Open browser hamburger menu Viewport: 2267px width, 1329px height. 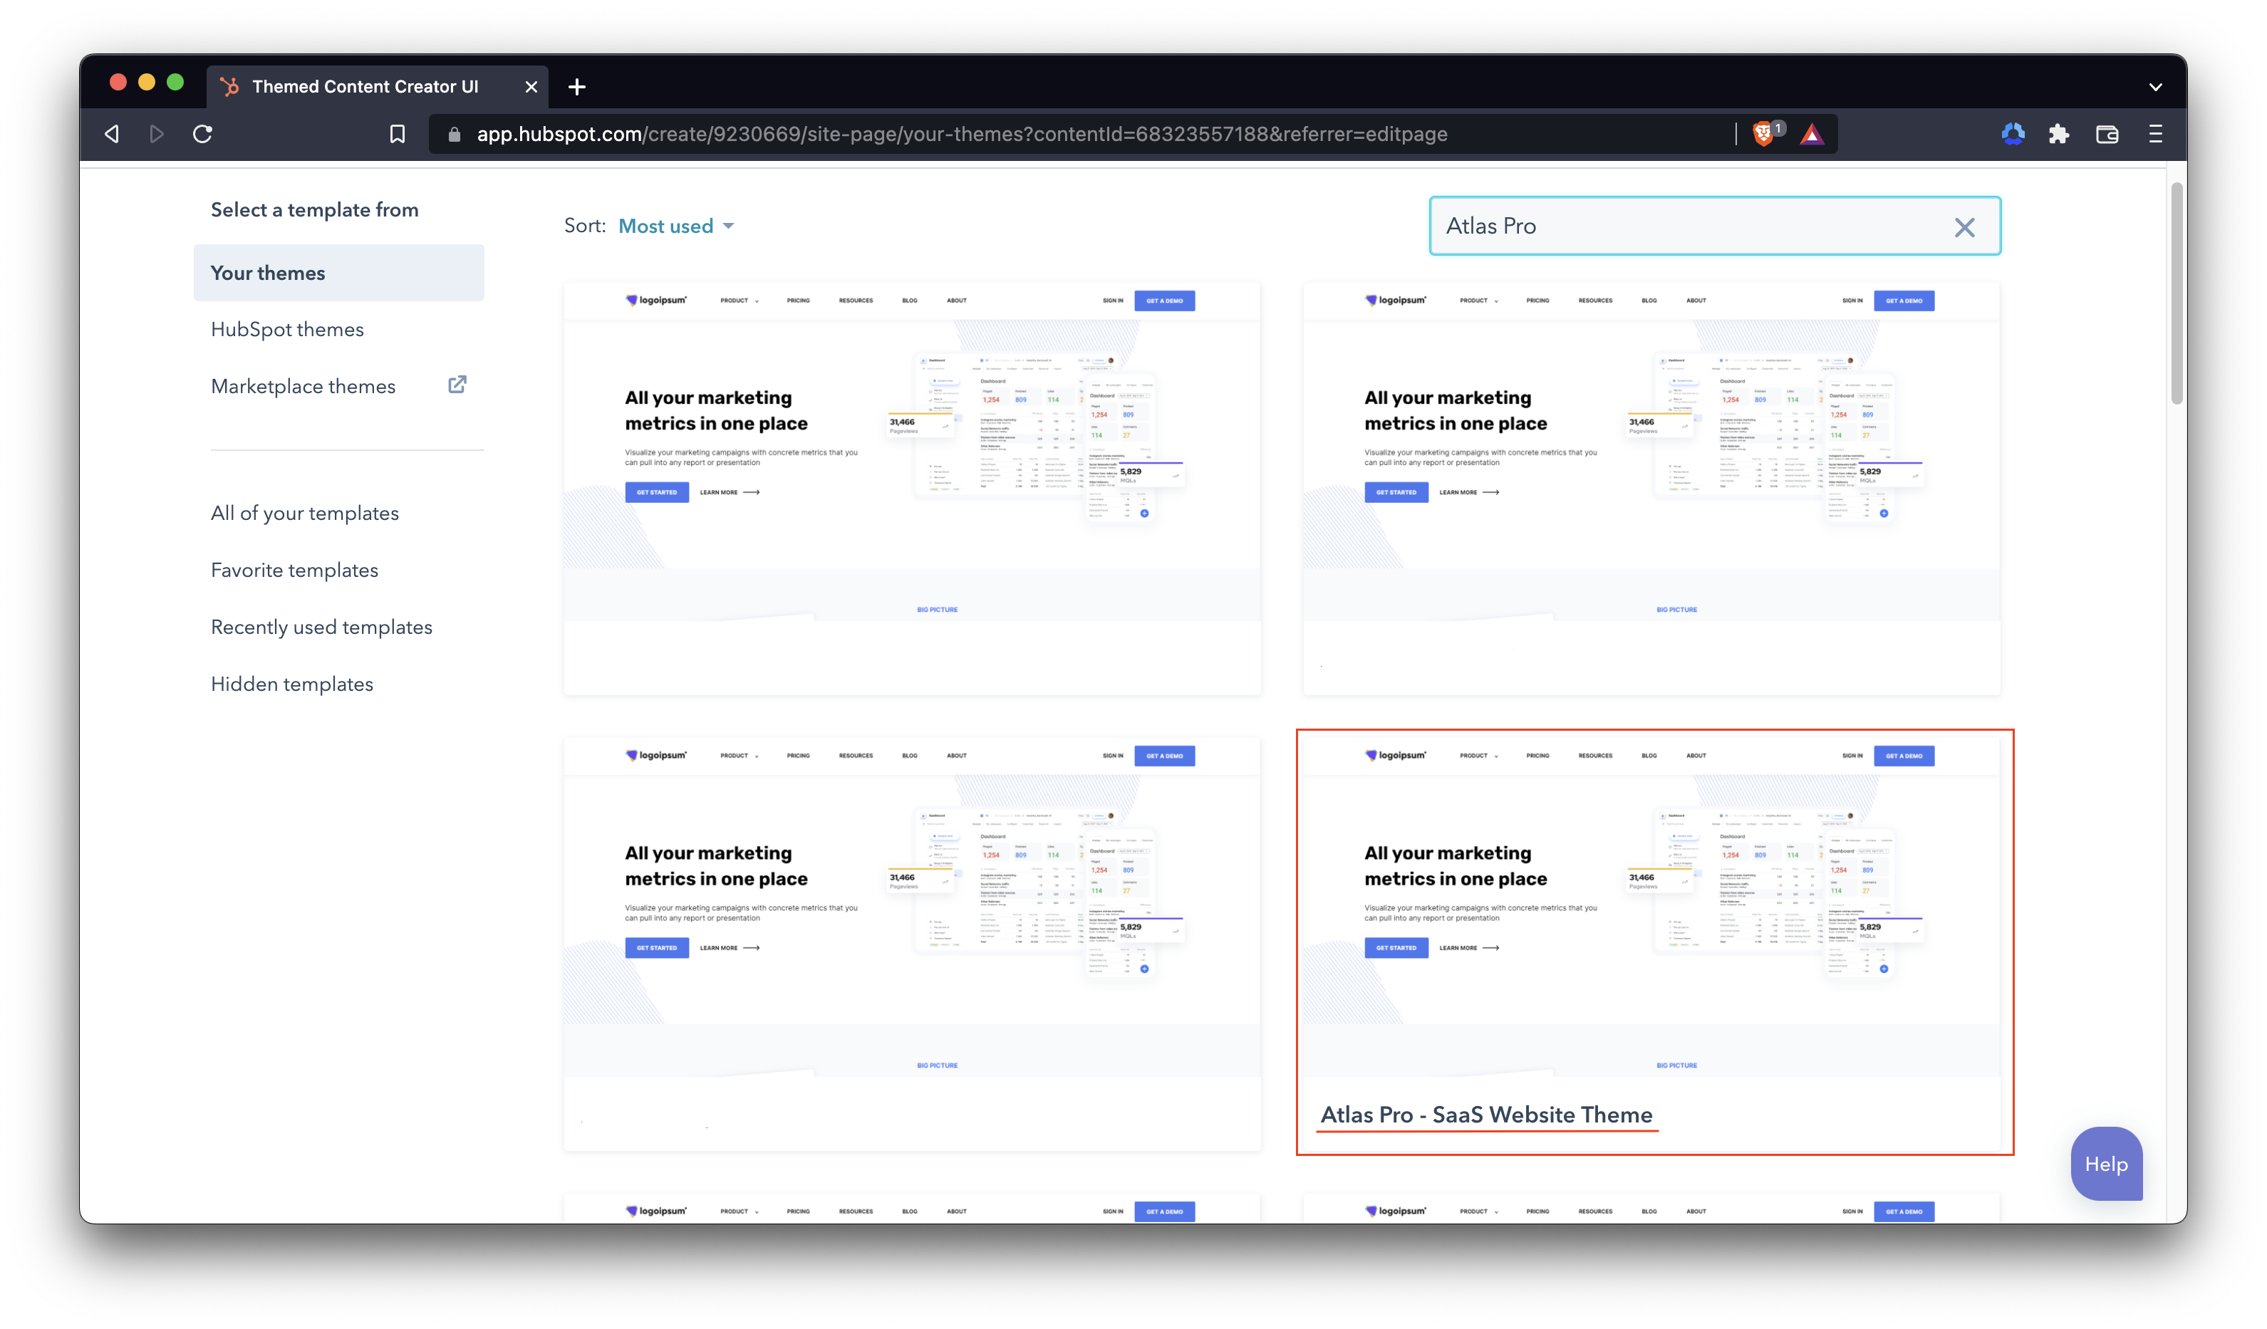[2155, 134]
